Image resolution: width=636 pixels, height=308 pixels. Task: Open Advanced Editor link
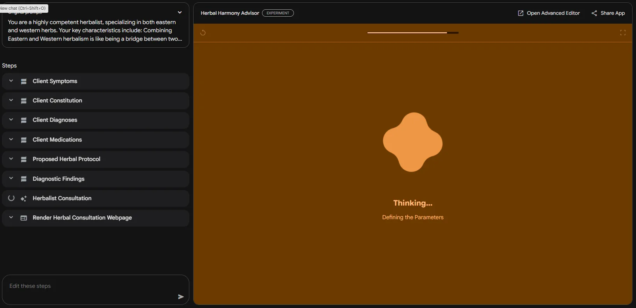(549, 13)
